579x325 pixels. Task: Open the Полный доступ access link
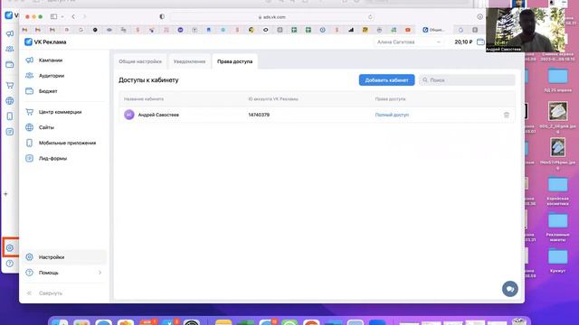[x=392, y=115]
